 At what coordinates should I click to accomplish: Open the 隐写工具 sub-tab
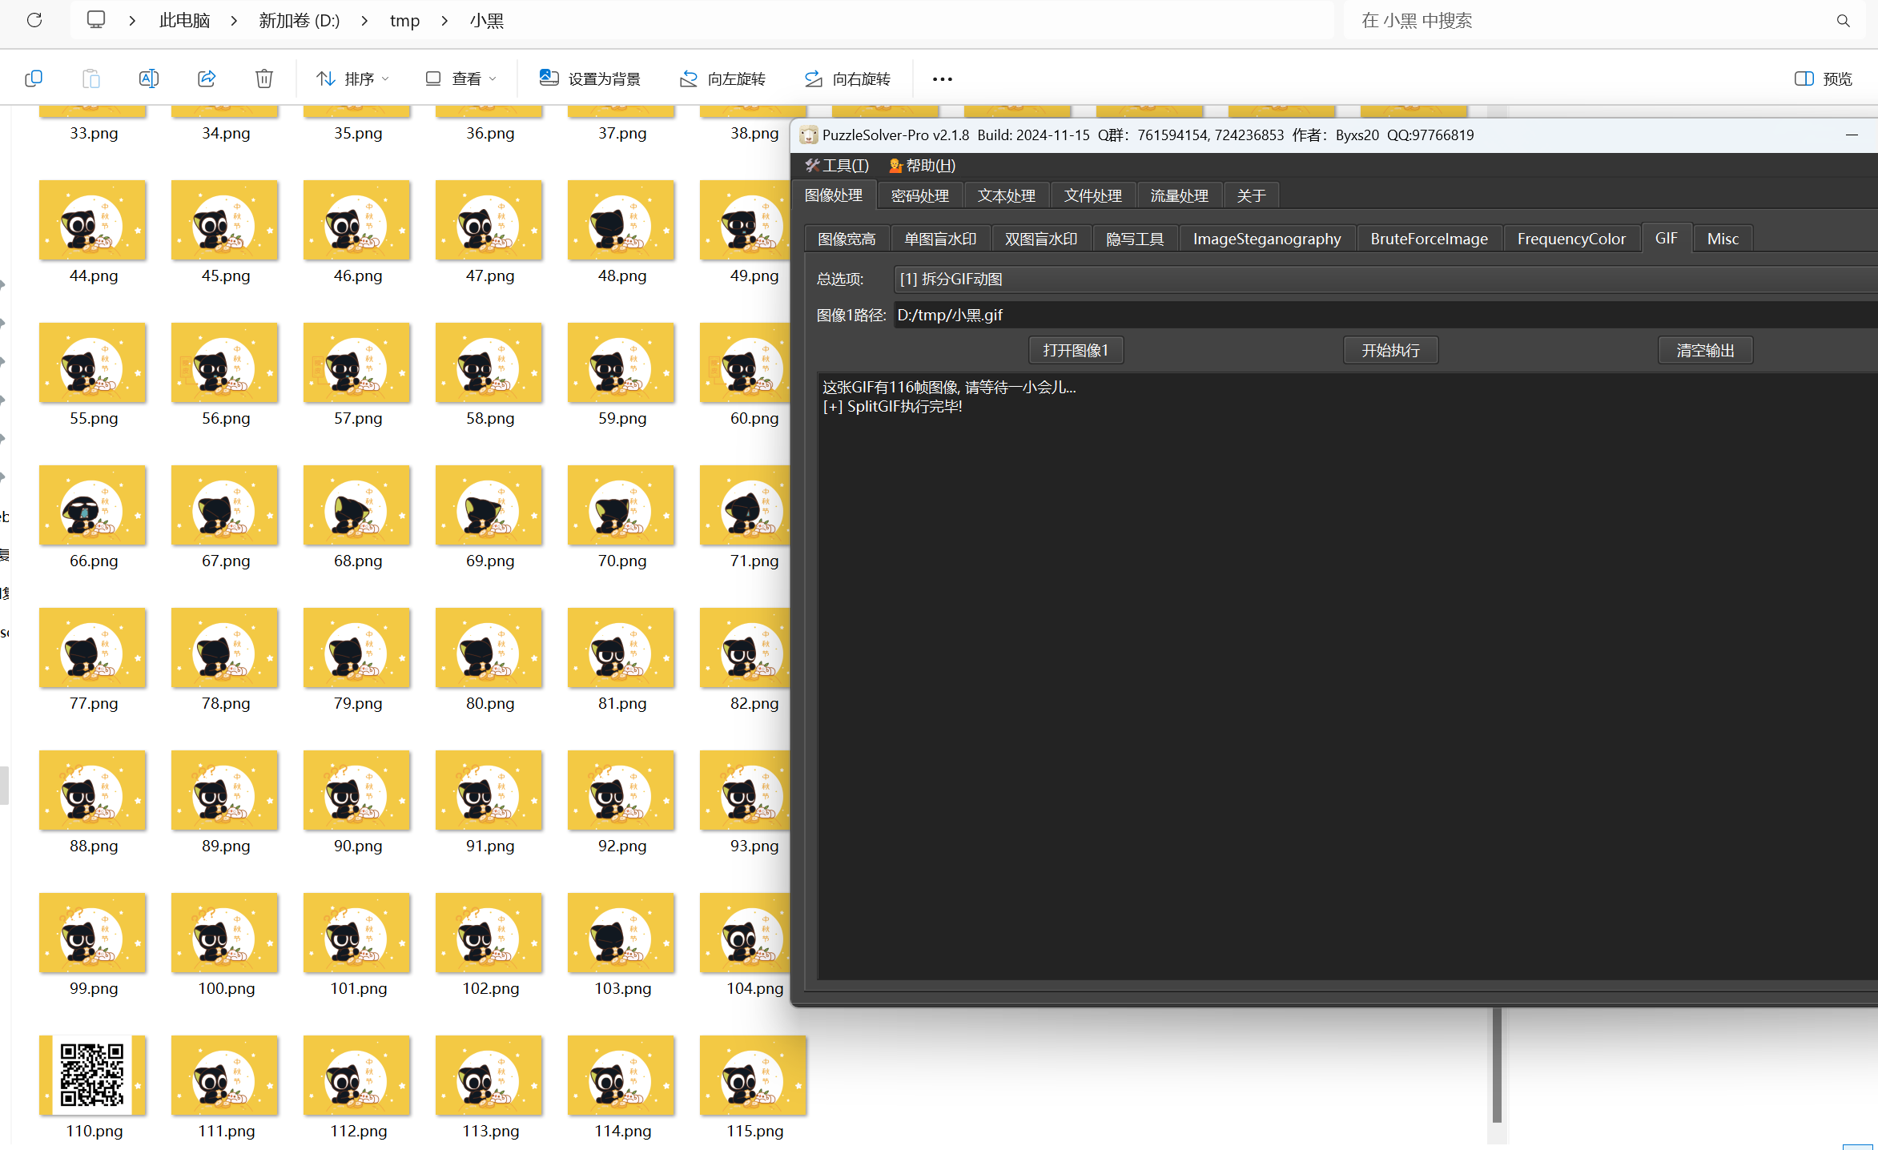(x=1135, y=239)
